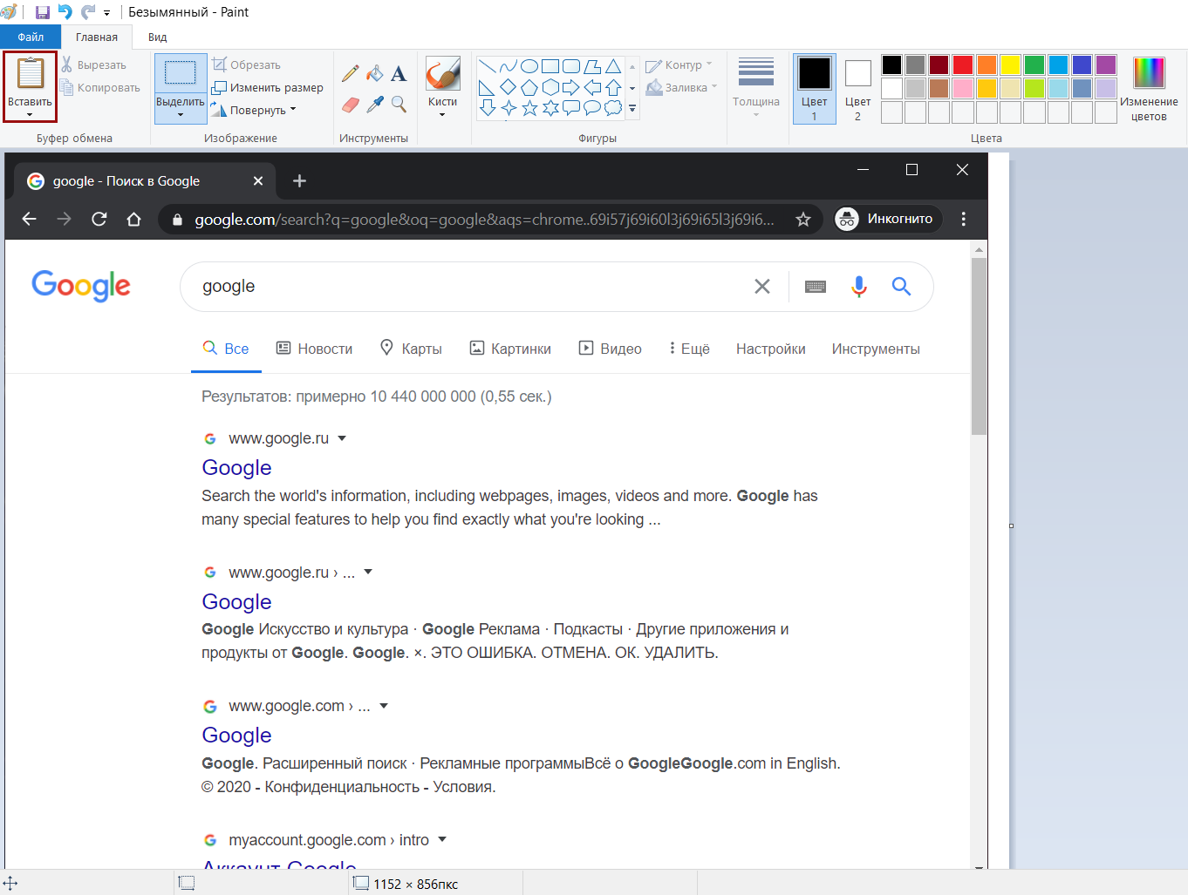Select the Pencil tool
Viewport: 1188px width, 895px height.
click(351, 74)
